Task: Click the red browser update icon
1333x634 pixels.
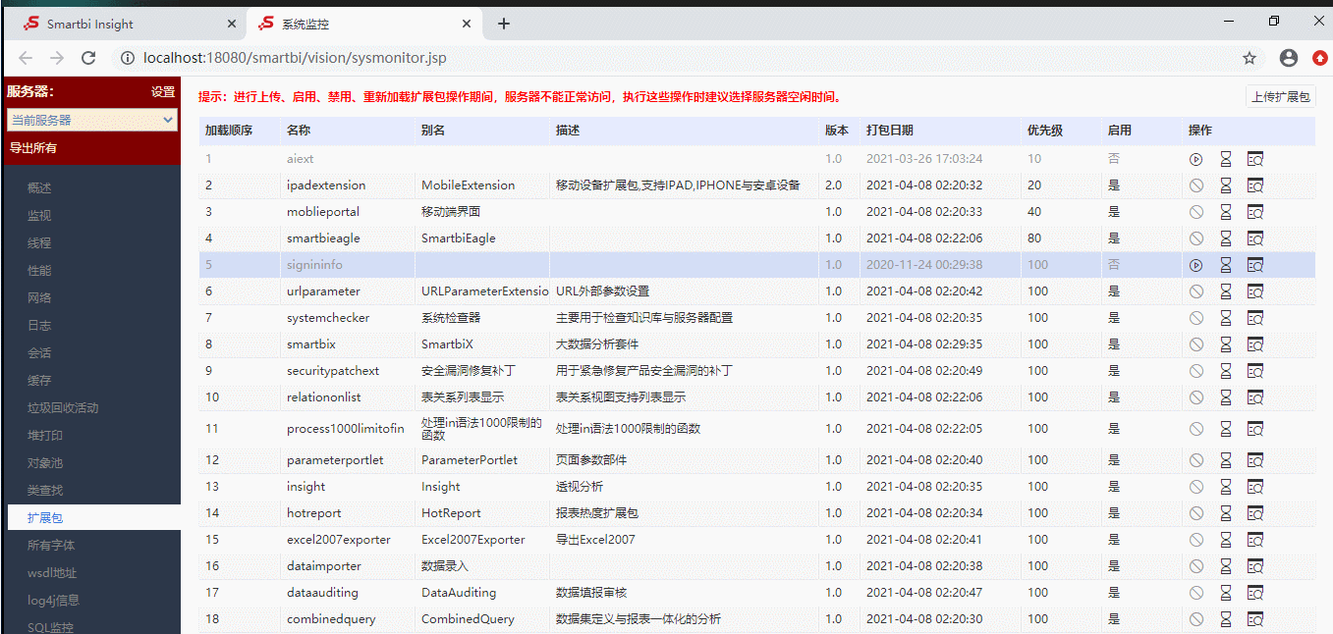Action: click(x=1319, y=58)
